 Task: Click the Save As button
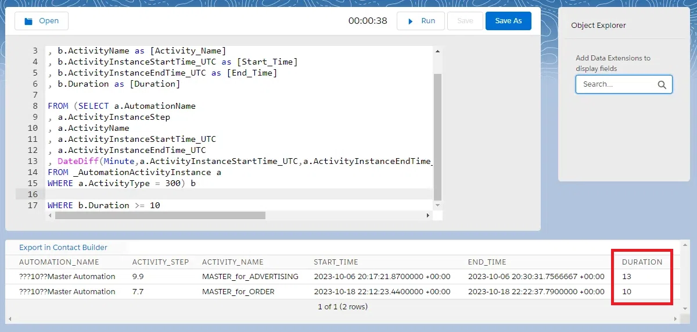pyautogui.click(x=508, y=21)
